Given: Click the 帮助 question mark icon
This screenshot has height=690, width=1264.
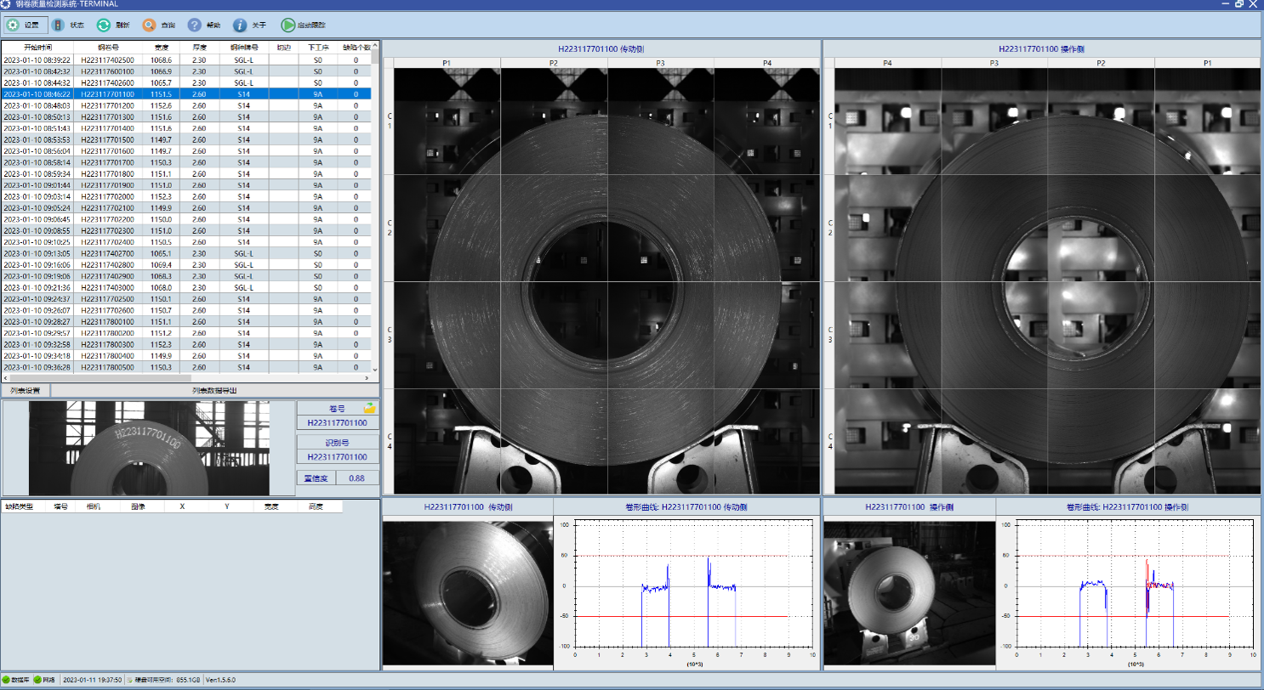Looking at the screenshot, I should click(x=195, y=25).
